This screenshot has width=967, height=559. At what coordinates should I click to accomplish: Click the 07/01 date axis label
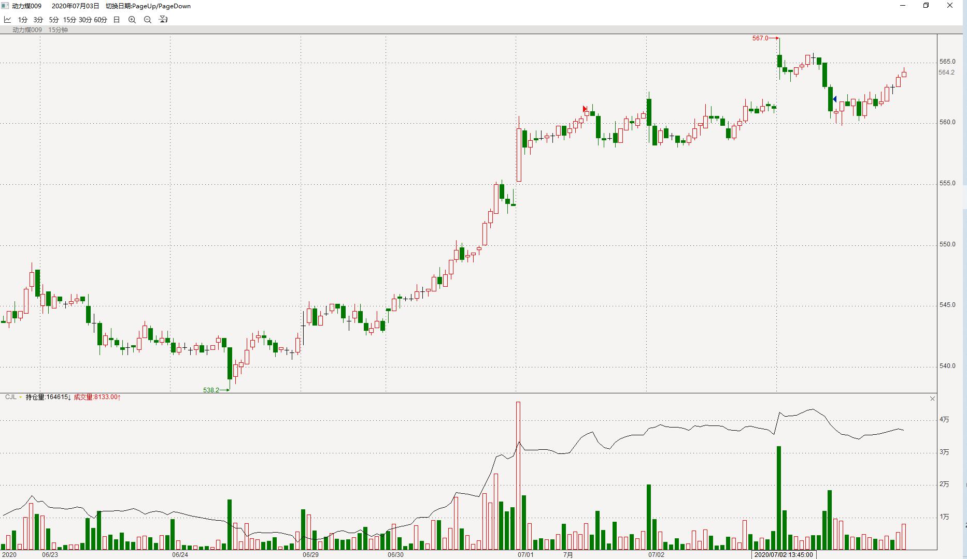(525, 555)
